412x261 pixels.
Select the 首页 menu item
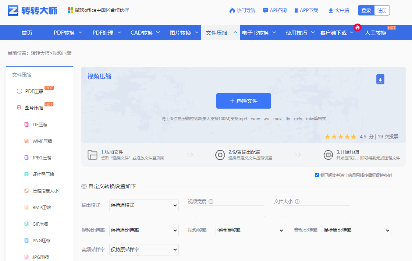coord(26,32)
